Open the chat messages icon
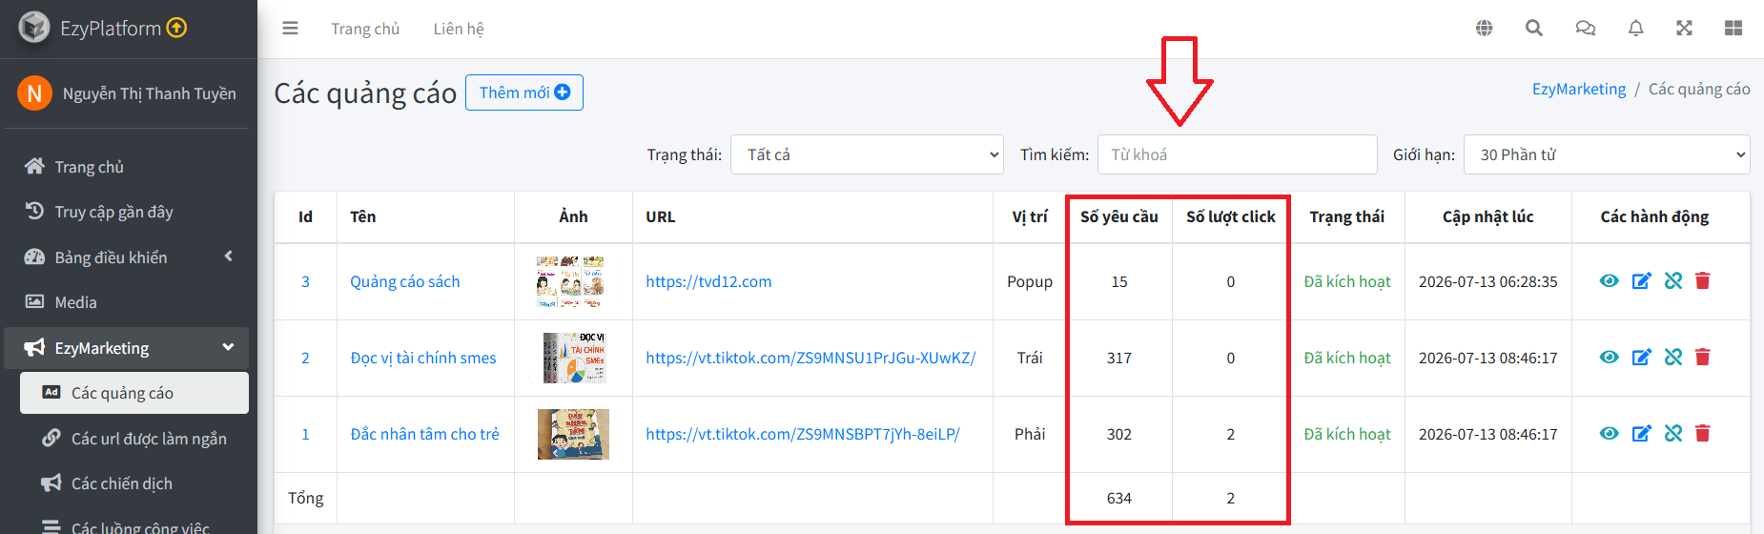1764x534 pixels. [1585, 29]
